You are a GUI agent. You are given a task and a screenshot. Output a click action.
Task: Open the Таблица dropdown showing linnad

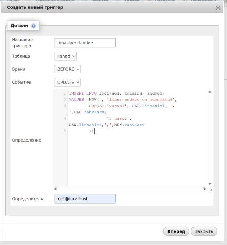click(65, 56)
